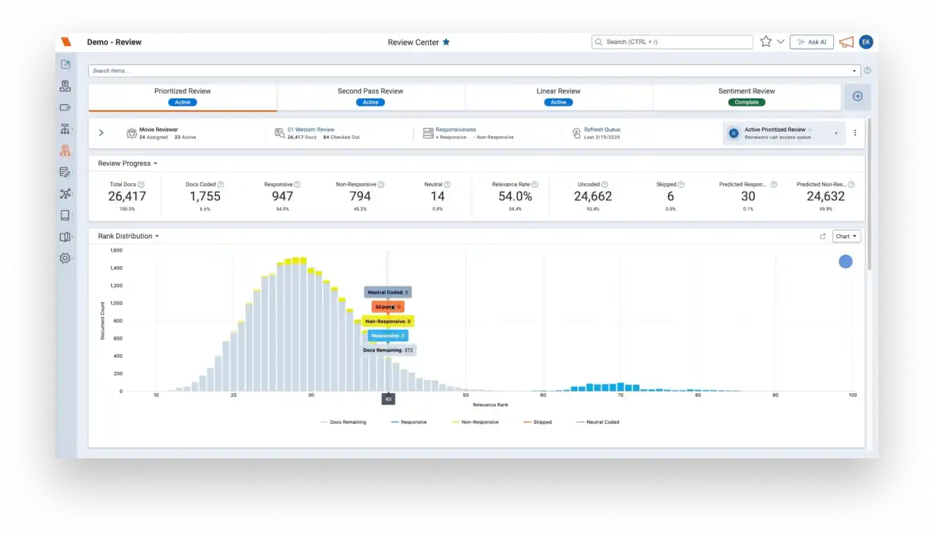Open the tag icon in sidebar

65,107
